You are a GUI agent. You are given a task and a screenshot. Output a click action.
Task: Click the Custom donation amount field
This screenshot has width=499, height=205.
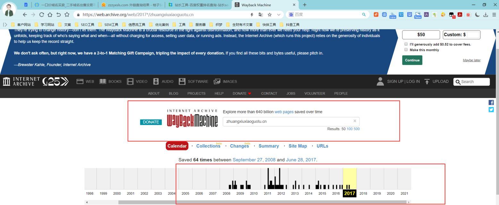pyautogui.click(x=473, y=35)
